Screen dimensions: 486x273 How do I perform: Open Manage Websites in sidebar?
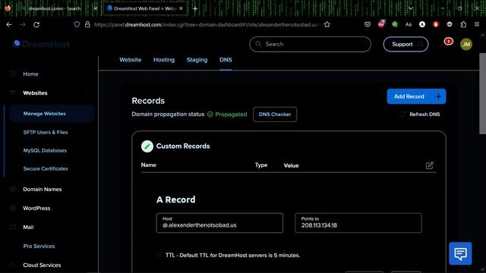[52, 114]
